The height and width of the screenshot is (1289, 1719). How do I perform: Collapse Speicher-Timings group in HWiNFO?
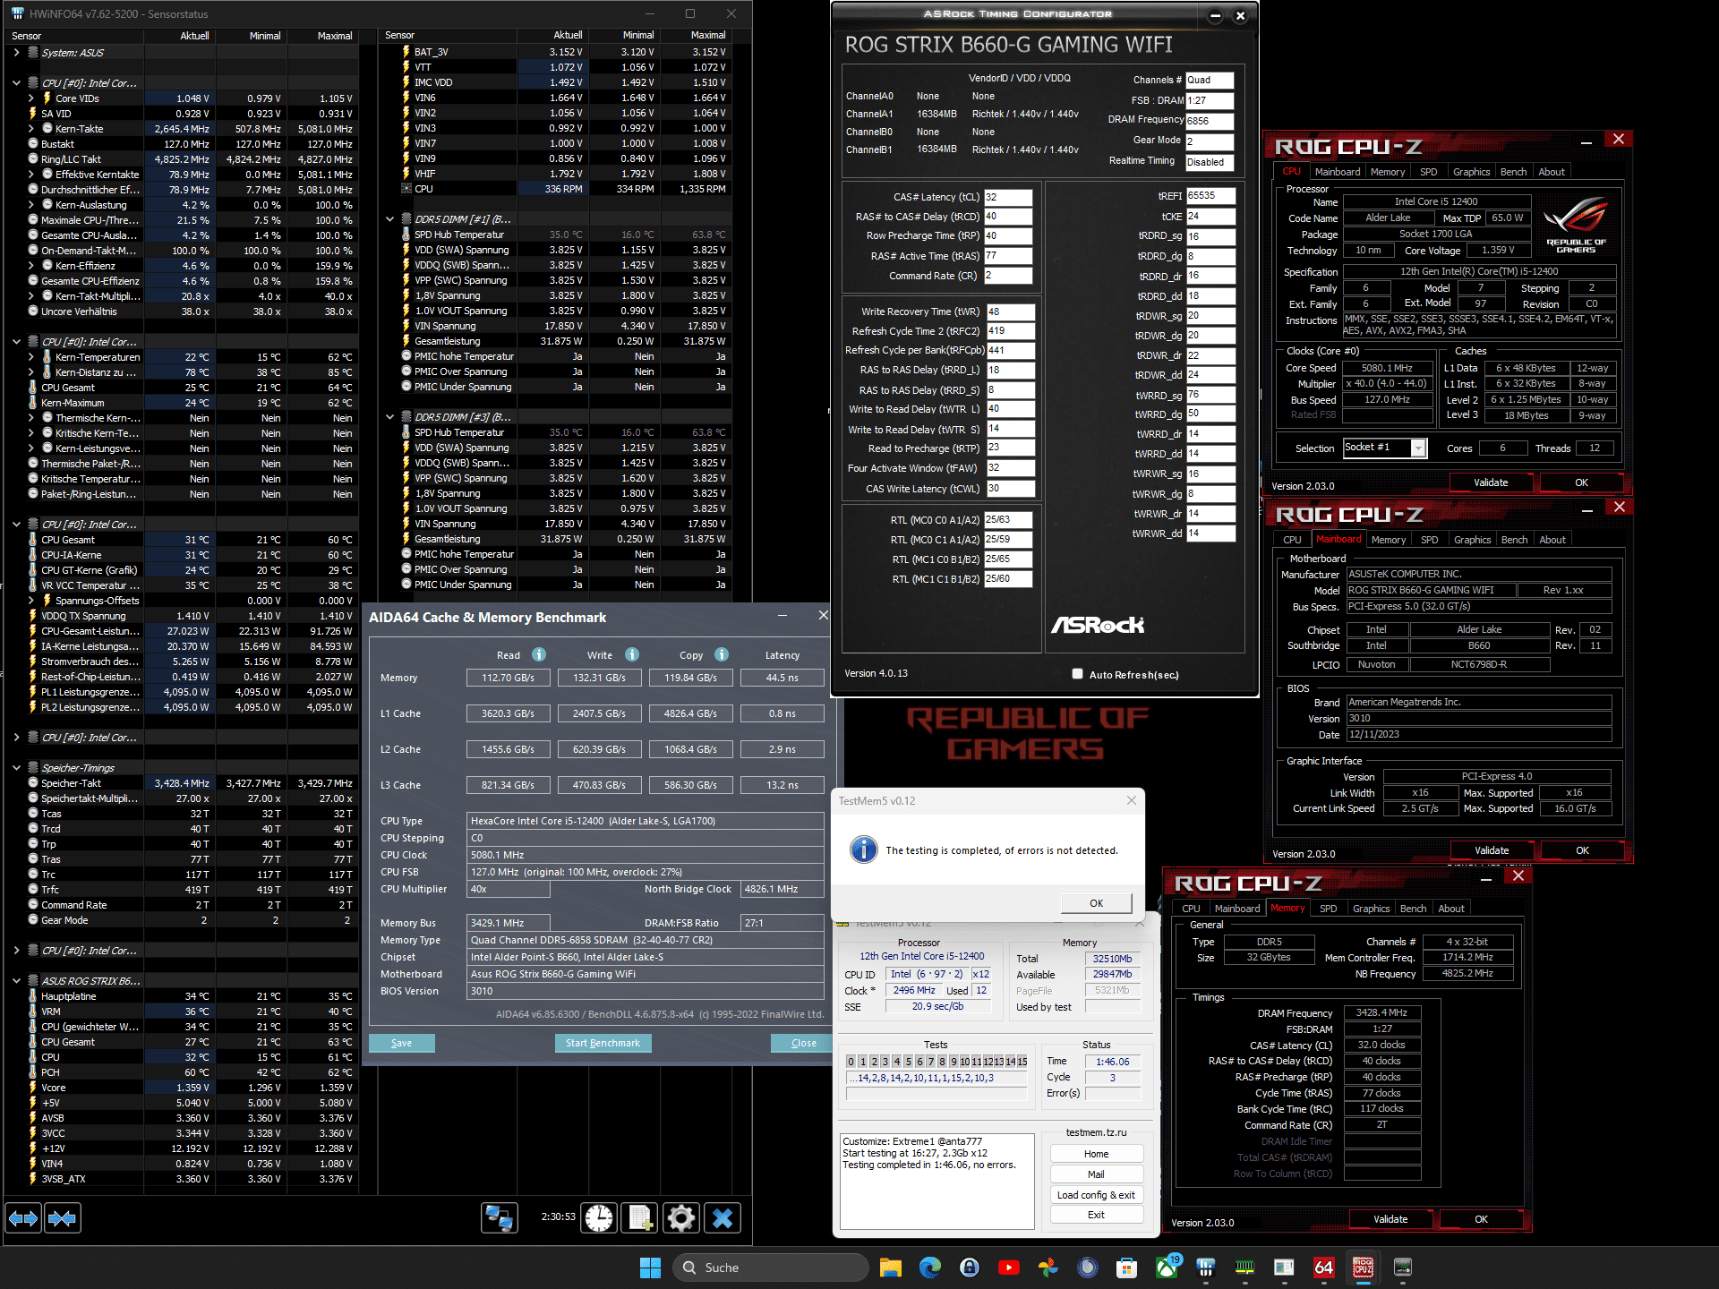click(x=16, y=768)
